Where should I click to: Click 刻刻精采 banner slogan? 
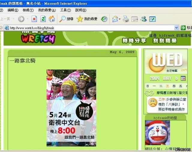pos(165,41)
